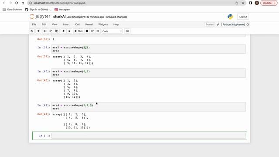Save the notebook with the floppy icon
Viewport: 279px width, 157px height.
coord(32,31)
